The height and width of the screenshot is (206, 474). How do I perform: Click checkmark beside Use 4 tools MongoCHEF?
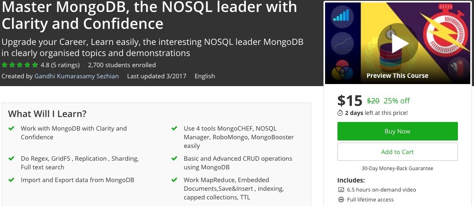175,129
